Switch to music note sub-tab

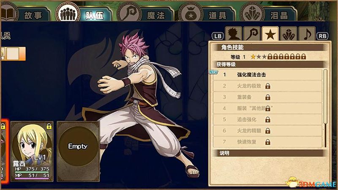(x=307, y=34)
